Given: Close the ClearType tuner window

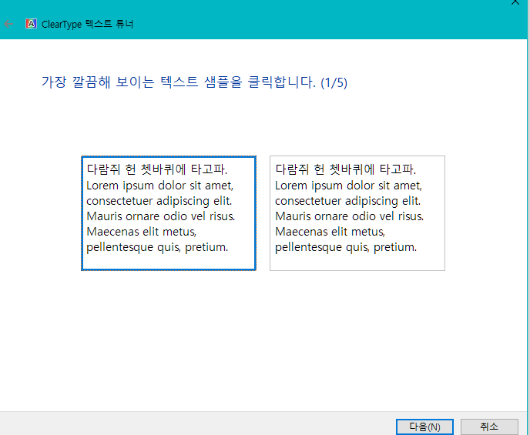Looking at the screenshot, I should click(515, 3).
